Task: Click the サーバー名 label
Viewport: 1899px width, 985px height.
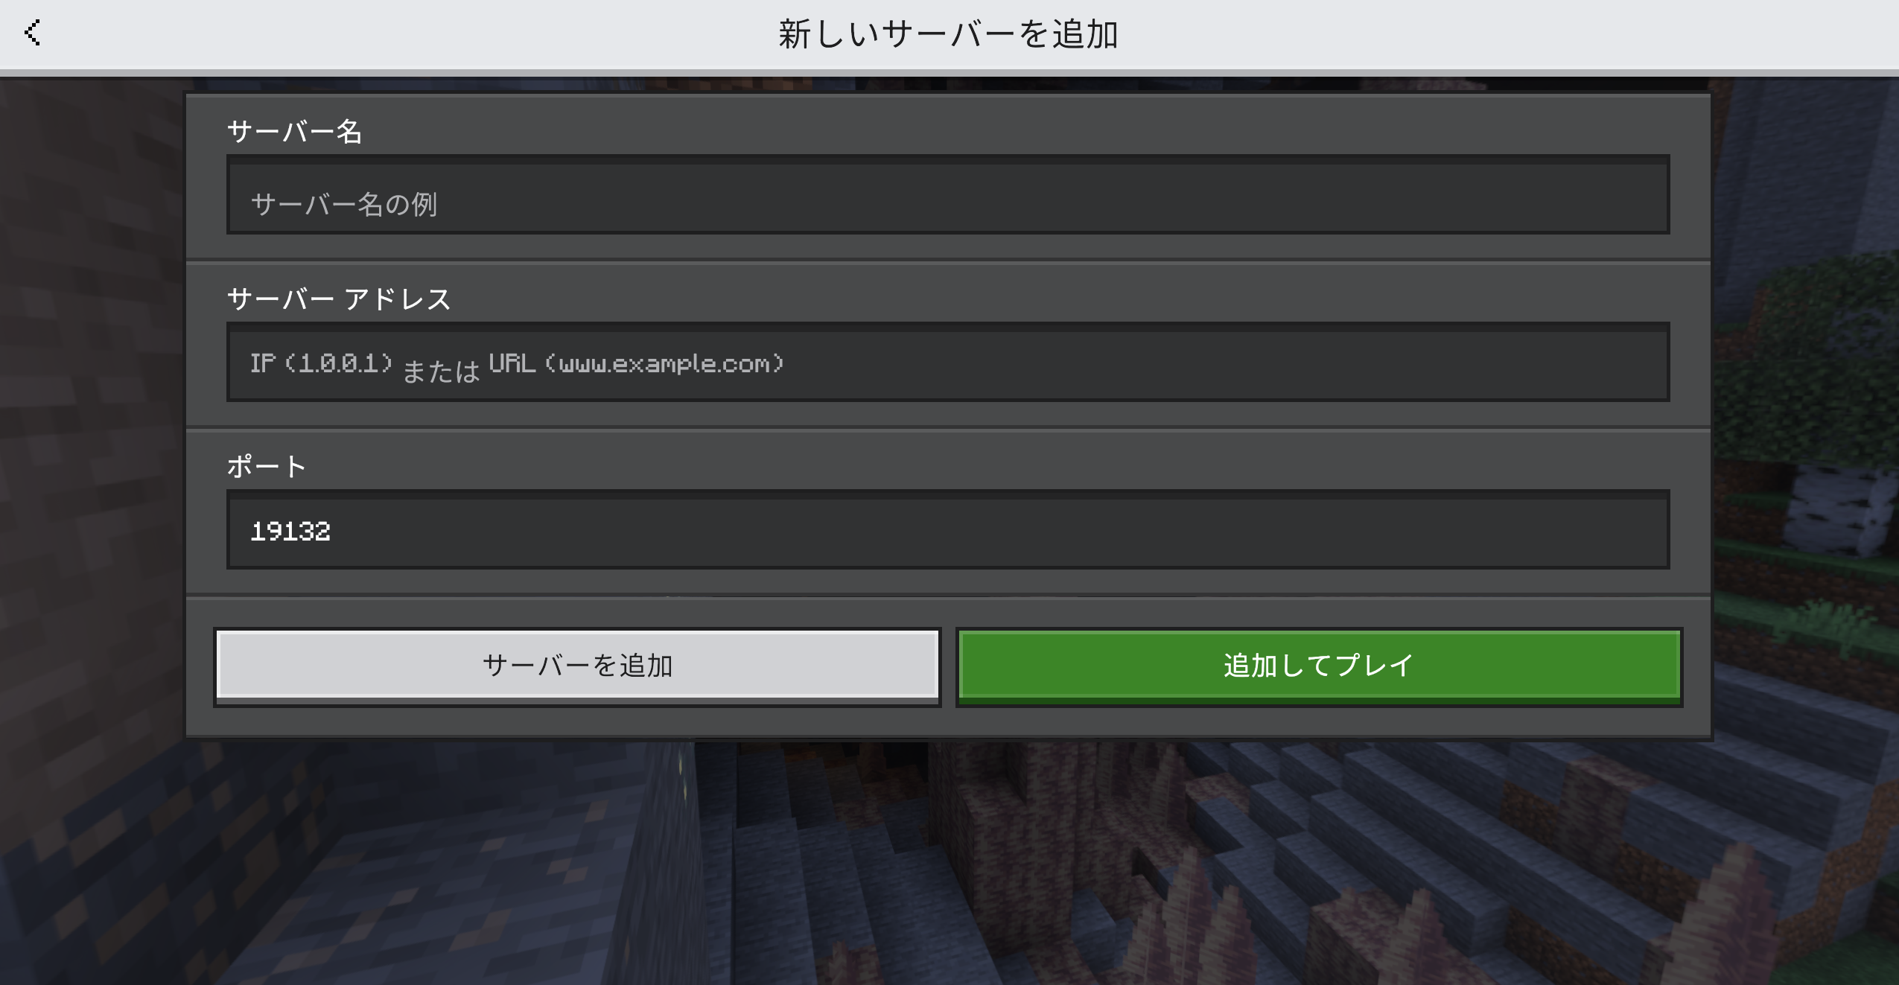Action: coord(294,132)
